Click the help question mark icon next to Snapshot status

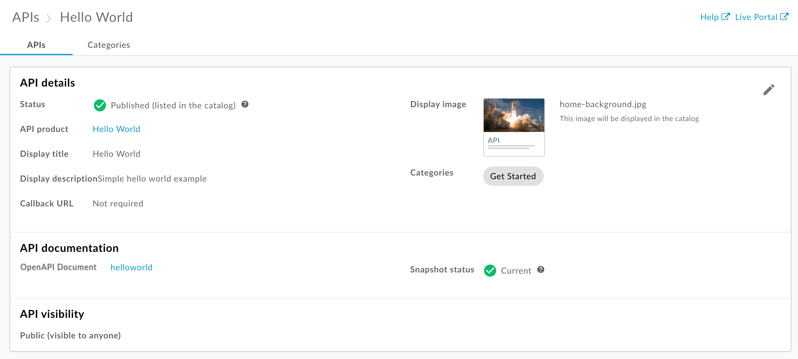pyautogui.click(x=540, y=269)
